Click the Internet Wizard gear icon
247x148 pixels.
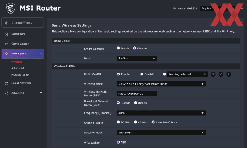click(x=7, y=23)
